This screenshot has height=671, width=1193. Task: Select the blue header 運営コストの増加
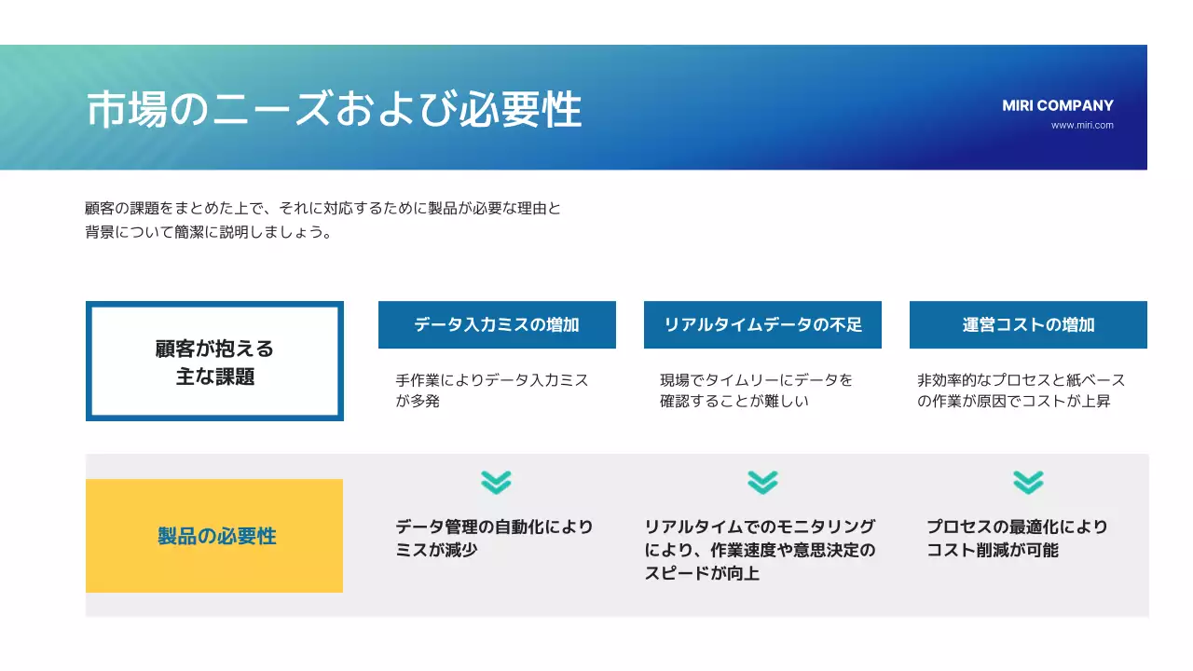click(x=1027, y=324)
